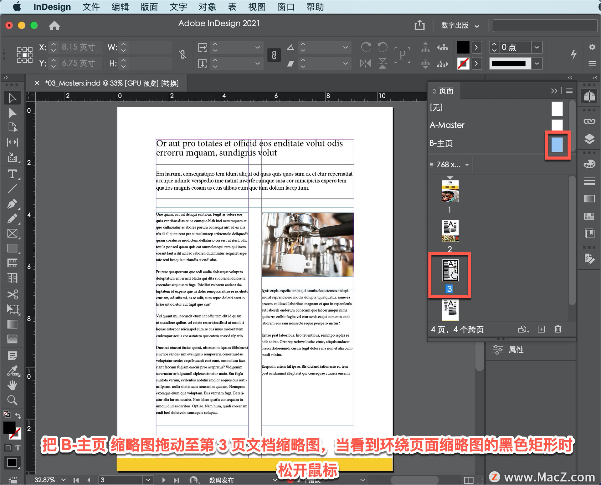
Task: Toggle formatting affects text in toolbar
Action: tap(17, 448)
